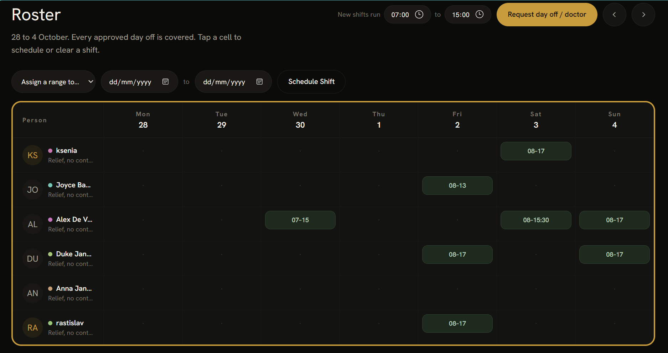Viewport: 668px width, 353px height.
Task: Tap Joyce's empty Tuesday 29 cell
Action: tap(222, 190)
